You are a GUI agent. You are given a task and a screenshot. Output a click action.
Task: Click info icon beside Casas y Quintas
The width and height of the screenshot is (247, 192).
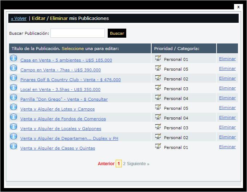pyautogui.click(x=13, y=146)
